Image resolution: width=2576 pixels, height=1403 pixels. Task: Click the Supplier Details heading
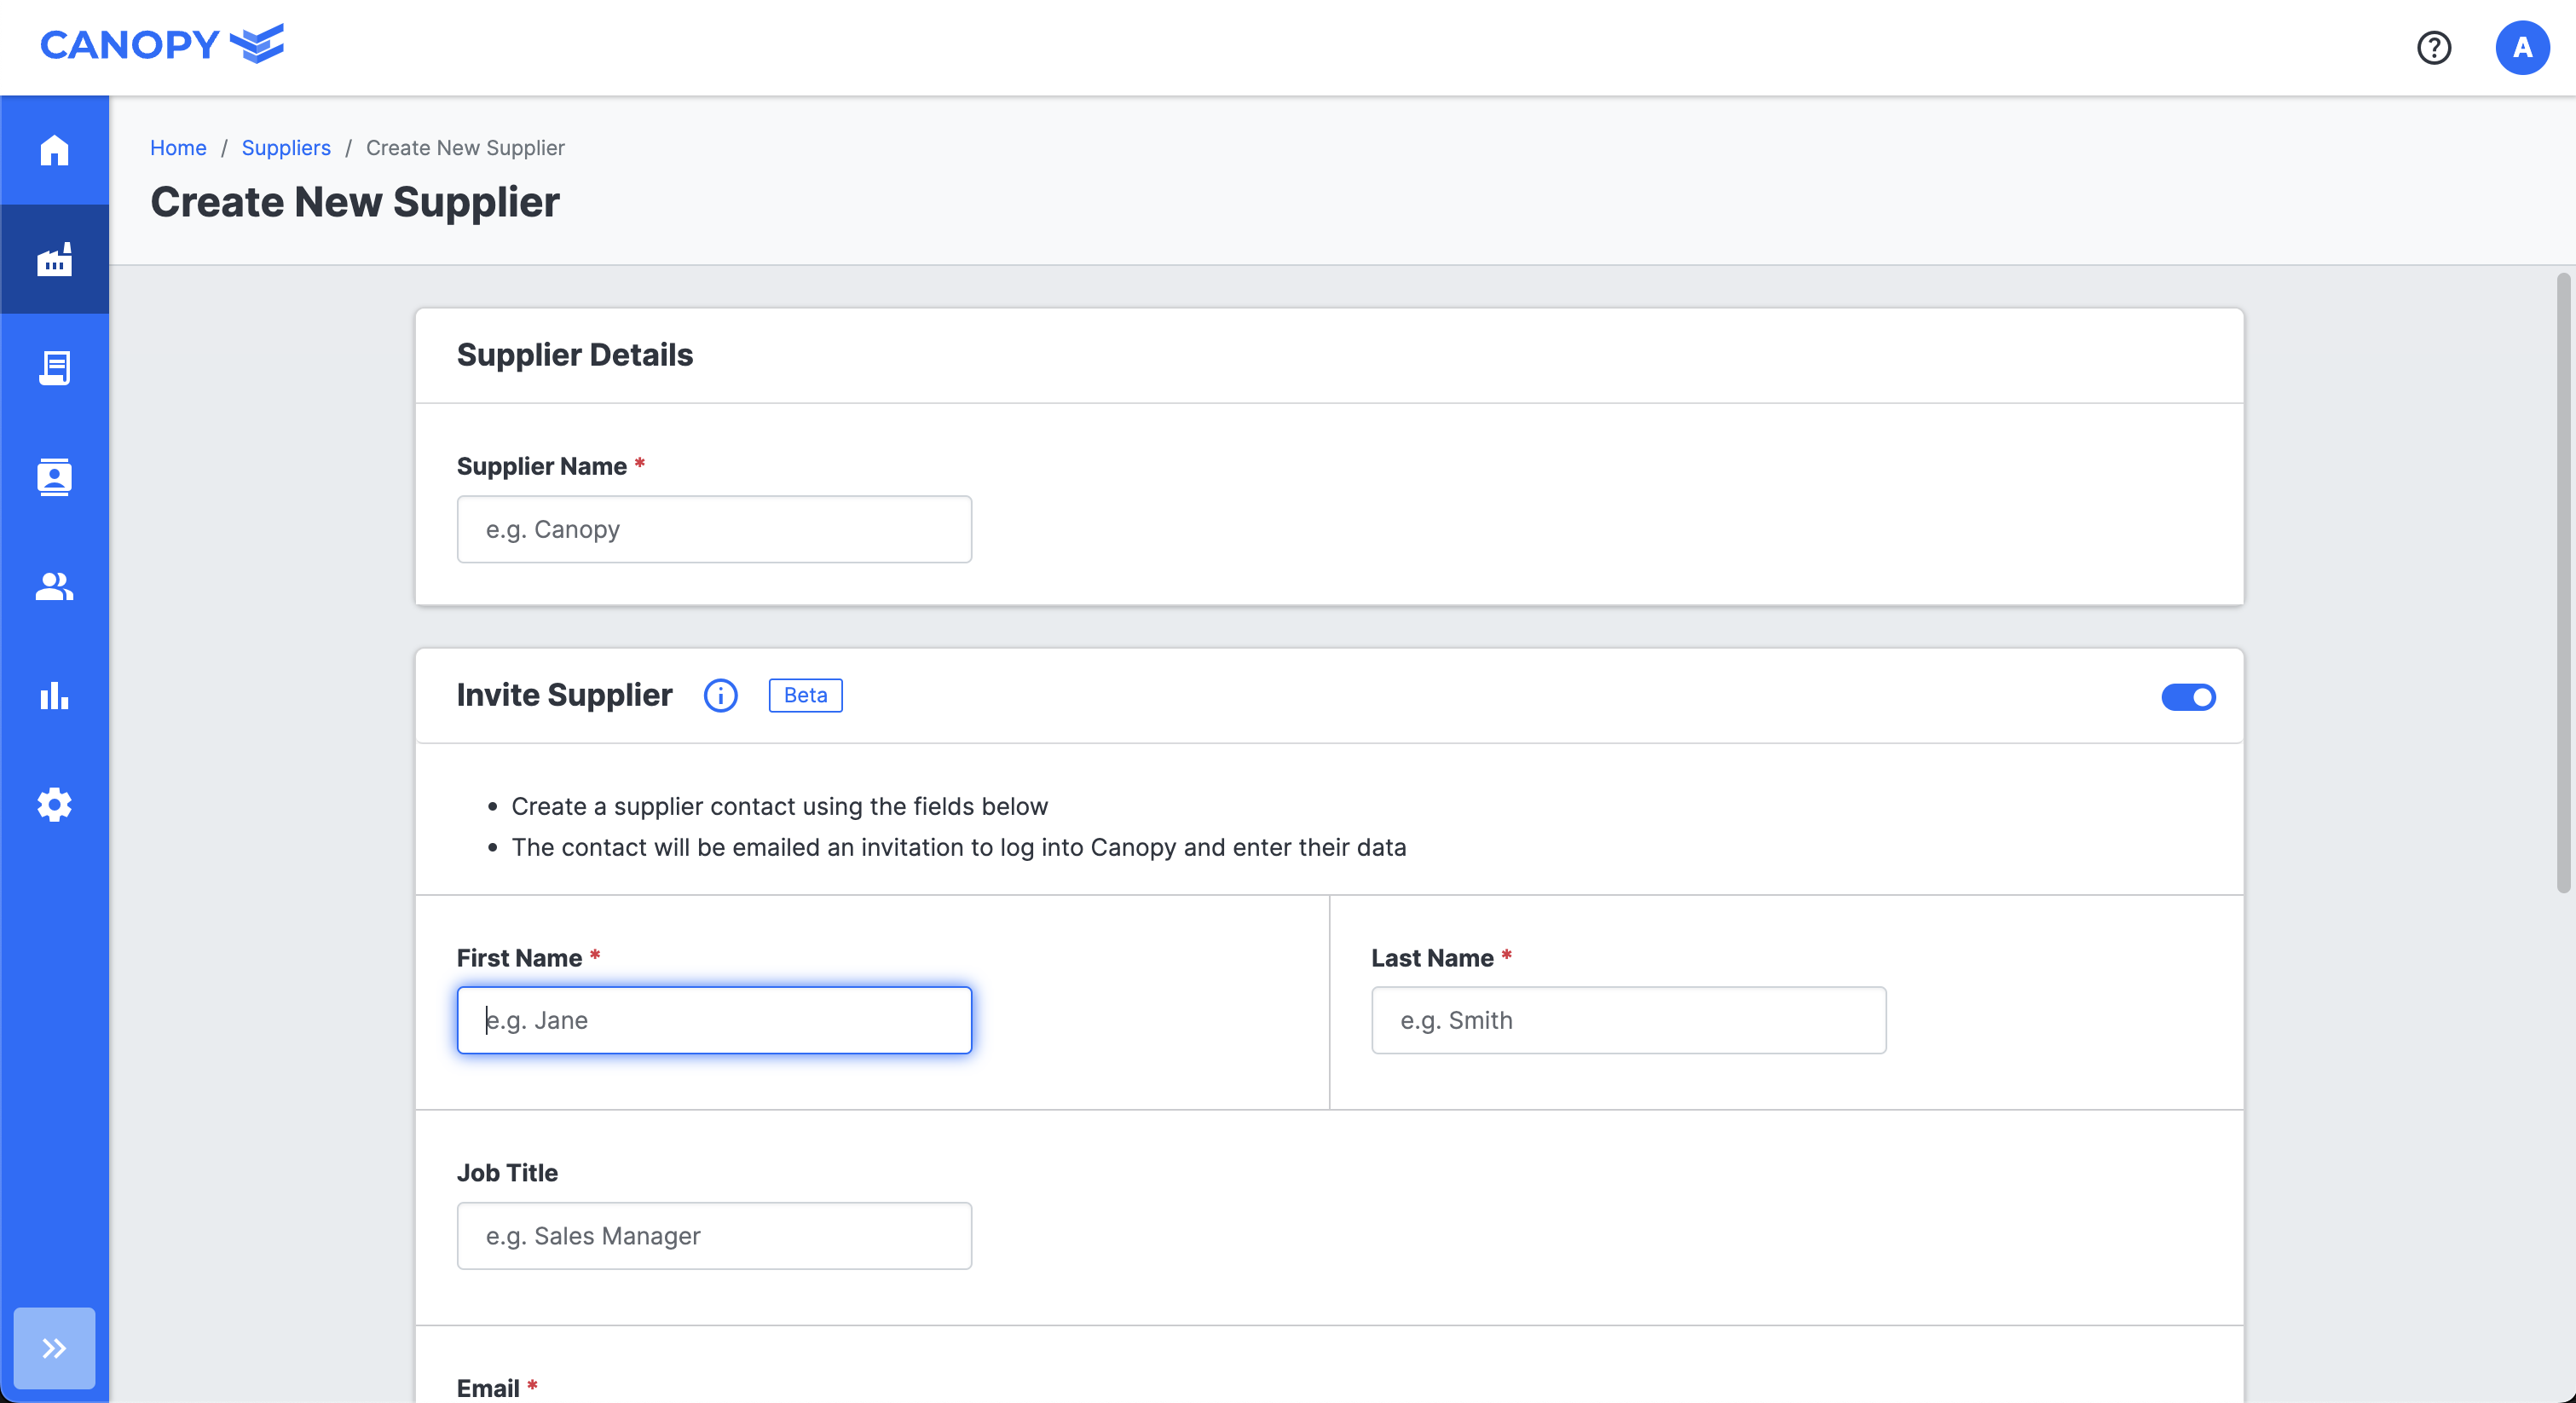[x=575, y=355]
